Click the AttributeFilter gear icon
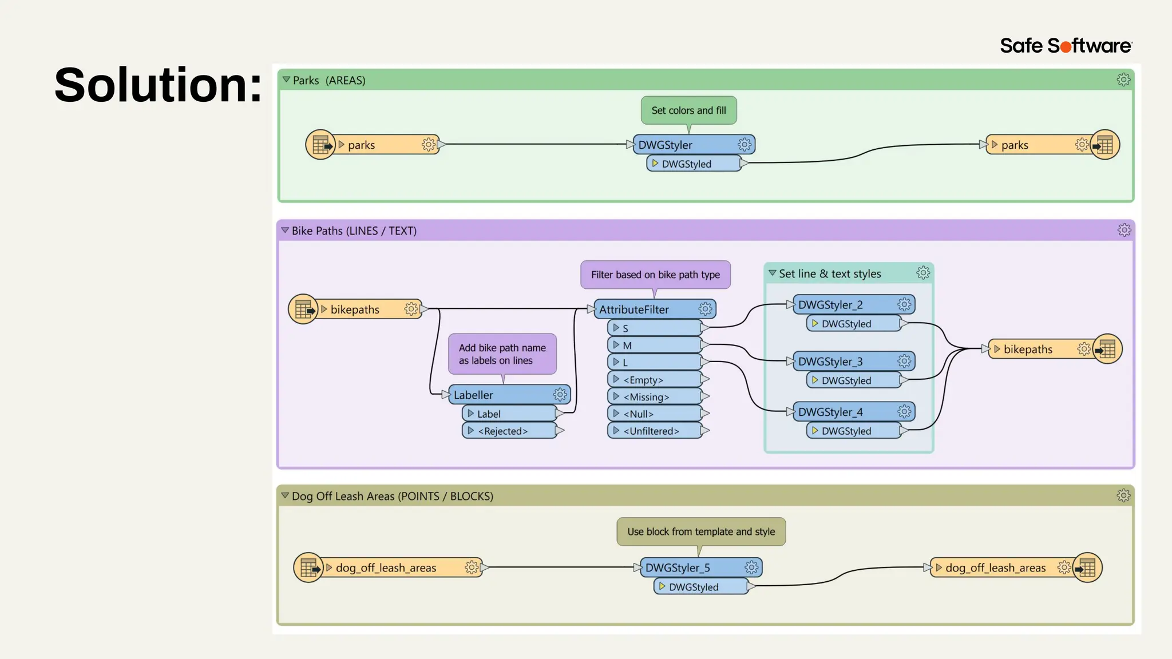The height and width of the screenshot is (659, 1172). coord(705,309)
